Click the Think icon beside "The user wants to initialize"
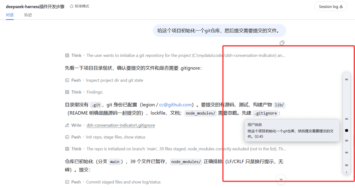355x188 pixels. coord(67,55)
